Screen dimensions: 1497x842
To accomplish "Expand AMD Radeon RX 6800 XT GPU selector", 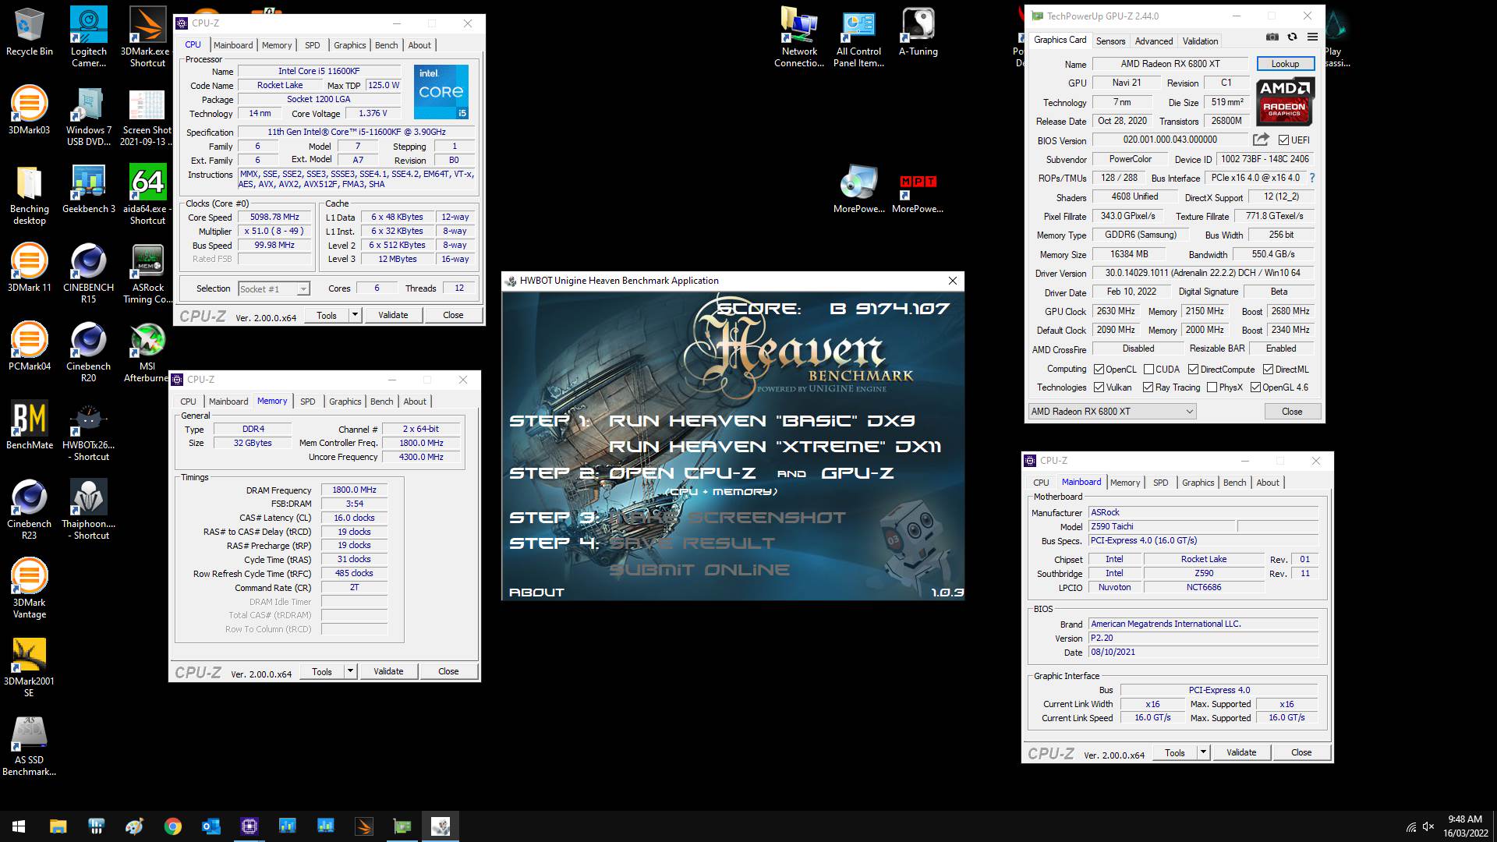I will [1112, 411].
